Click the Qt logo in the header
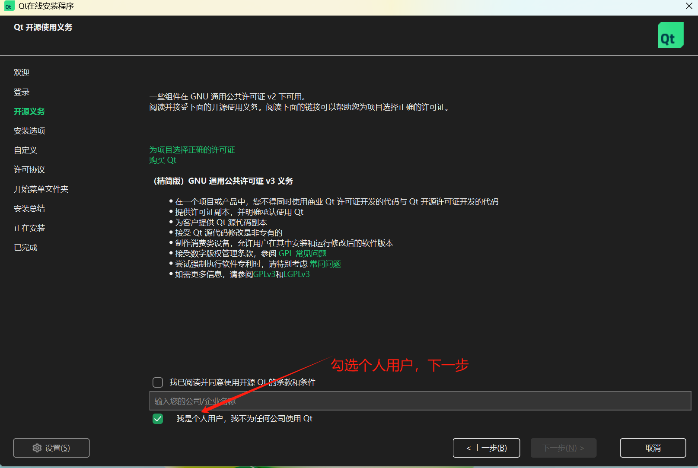 tap(670, 35)
